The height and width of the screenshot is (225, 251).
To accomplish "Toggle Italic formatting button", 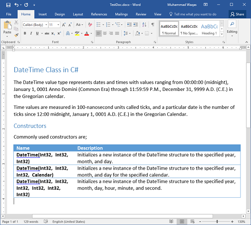I will tap(31, 34).
